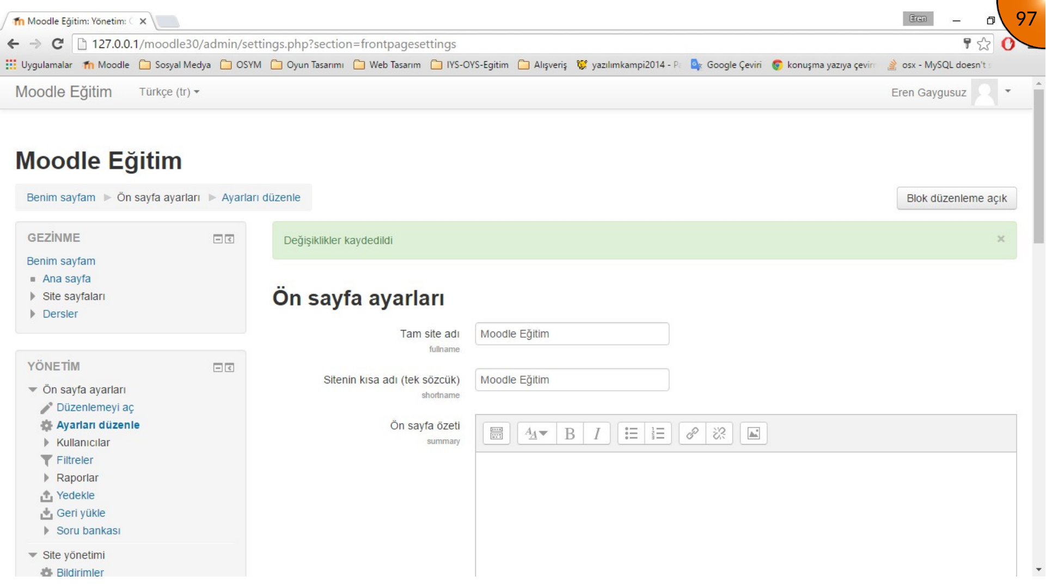Screen dimensions: 1046x588
Task: Reload the page in the browser
Action: tap(58, 44)
